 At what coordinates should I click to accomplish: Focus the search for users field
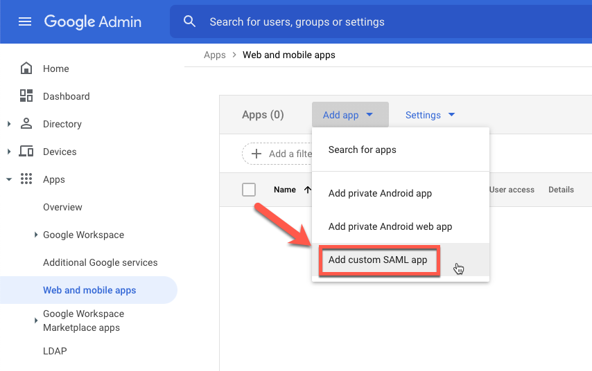381,22
